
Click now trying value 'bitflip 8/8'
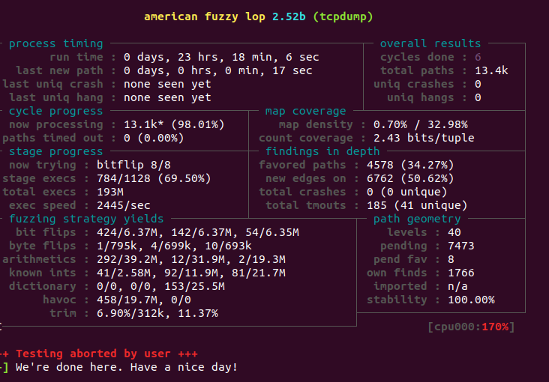click(x=133, y=165)
